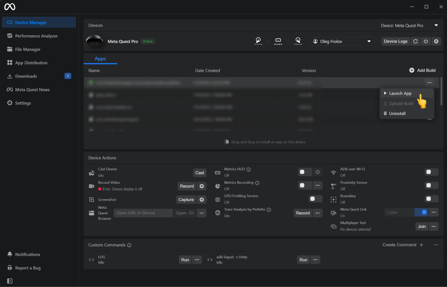
Task: Collapse the sidebar panel
Action: coord(10,281)
